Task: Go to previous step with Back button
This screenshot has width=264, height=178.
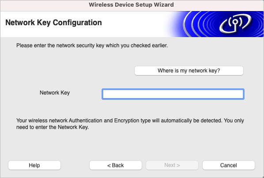Action: (116, 165)
